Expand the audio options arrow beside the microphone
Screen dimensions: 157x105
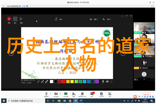click(51, 94)
